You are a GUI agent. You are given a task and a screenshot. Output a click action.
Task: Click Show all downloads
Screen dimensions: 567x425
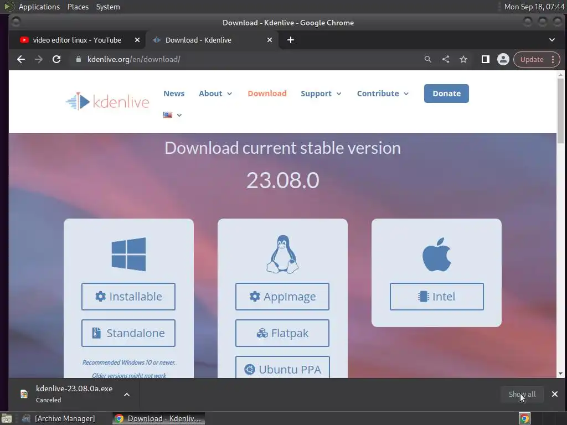point(522,394)
